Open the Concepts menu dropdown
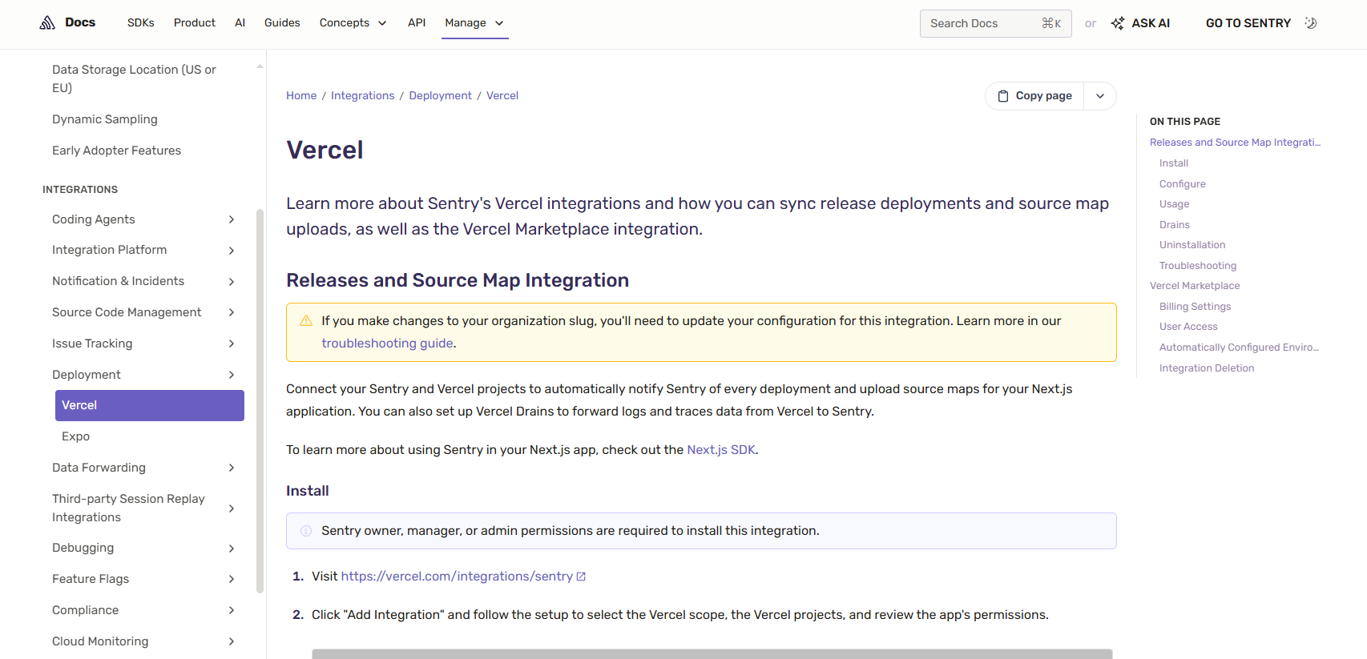 click(x=353, y=23)
